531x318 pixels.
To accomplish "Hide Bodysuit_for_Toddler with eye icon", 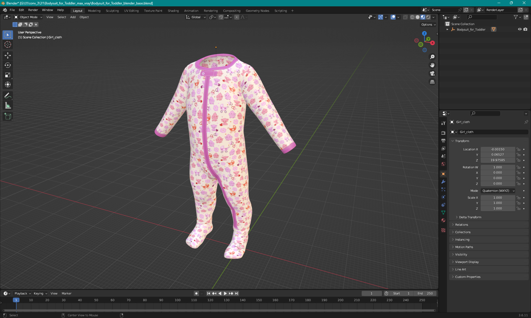I will (x=520, y=29).
